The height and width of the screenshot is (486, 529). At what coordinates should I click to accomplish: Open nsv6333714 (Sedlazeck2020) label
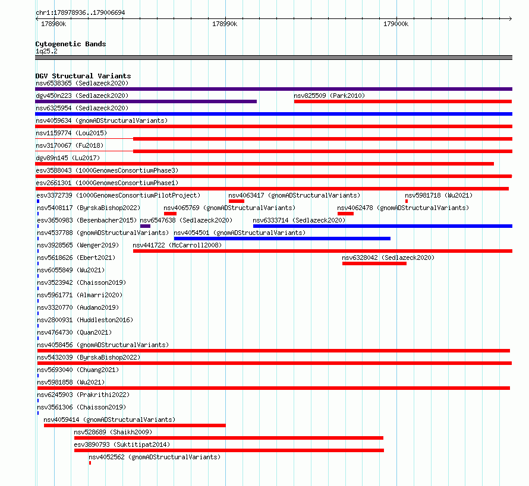299,220
